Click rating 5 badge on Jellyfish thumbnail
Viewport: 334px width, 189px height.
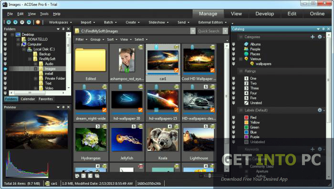coord(134,126)
